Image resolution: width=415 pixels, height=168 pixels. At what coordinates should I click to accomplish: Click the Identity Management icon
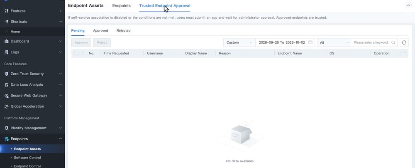7,128
